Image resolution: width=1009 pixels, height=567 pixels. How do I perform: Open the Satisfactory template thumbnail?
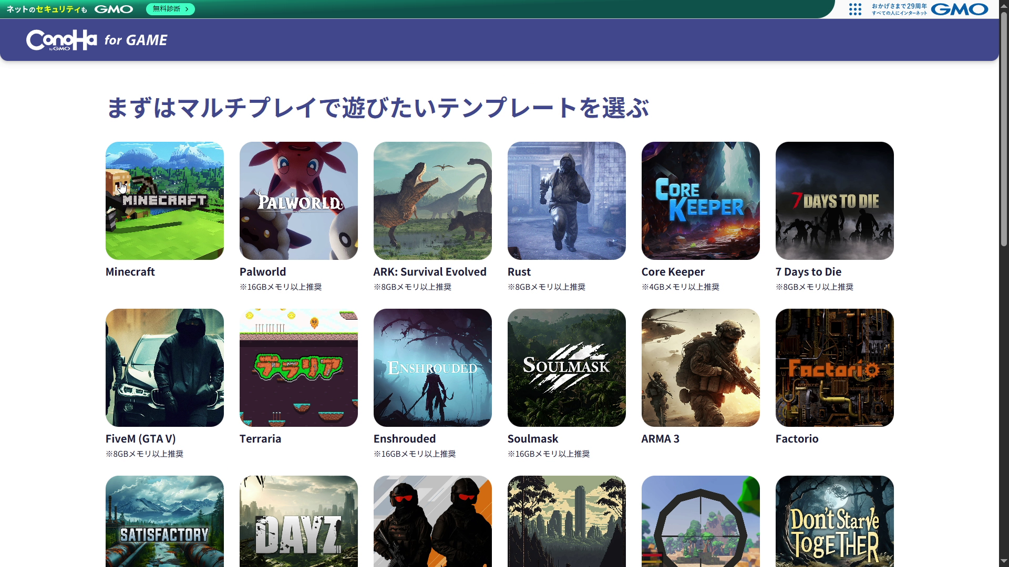tap(164, 521)
